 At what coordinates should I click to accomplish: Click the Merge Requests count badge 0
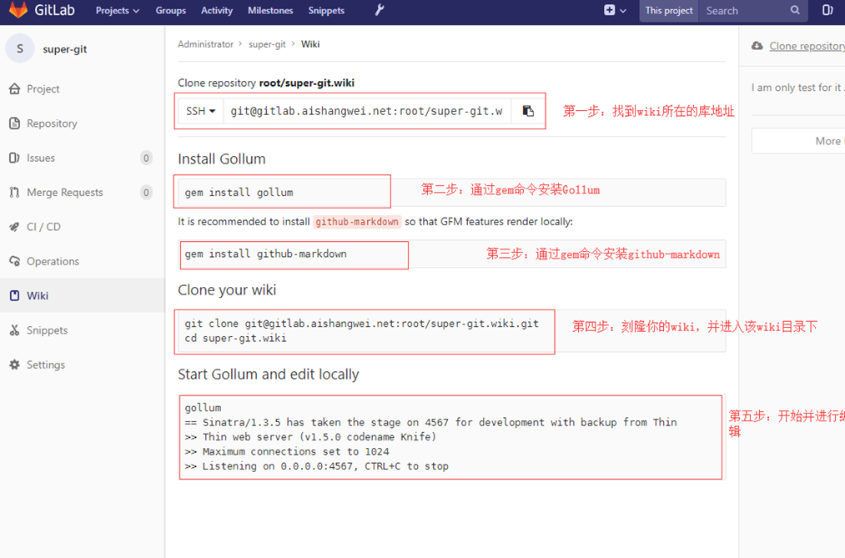pyautogui.click(x=146, y=193)
